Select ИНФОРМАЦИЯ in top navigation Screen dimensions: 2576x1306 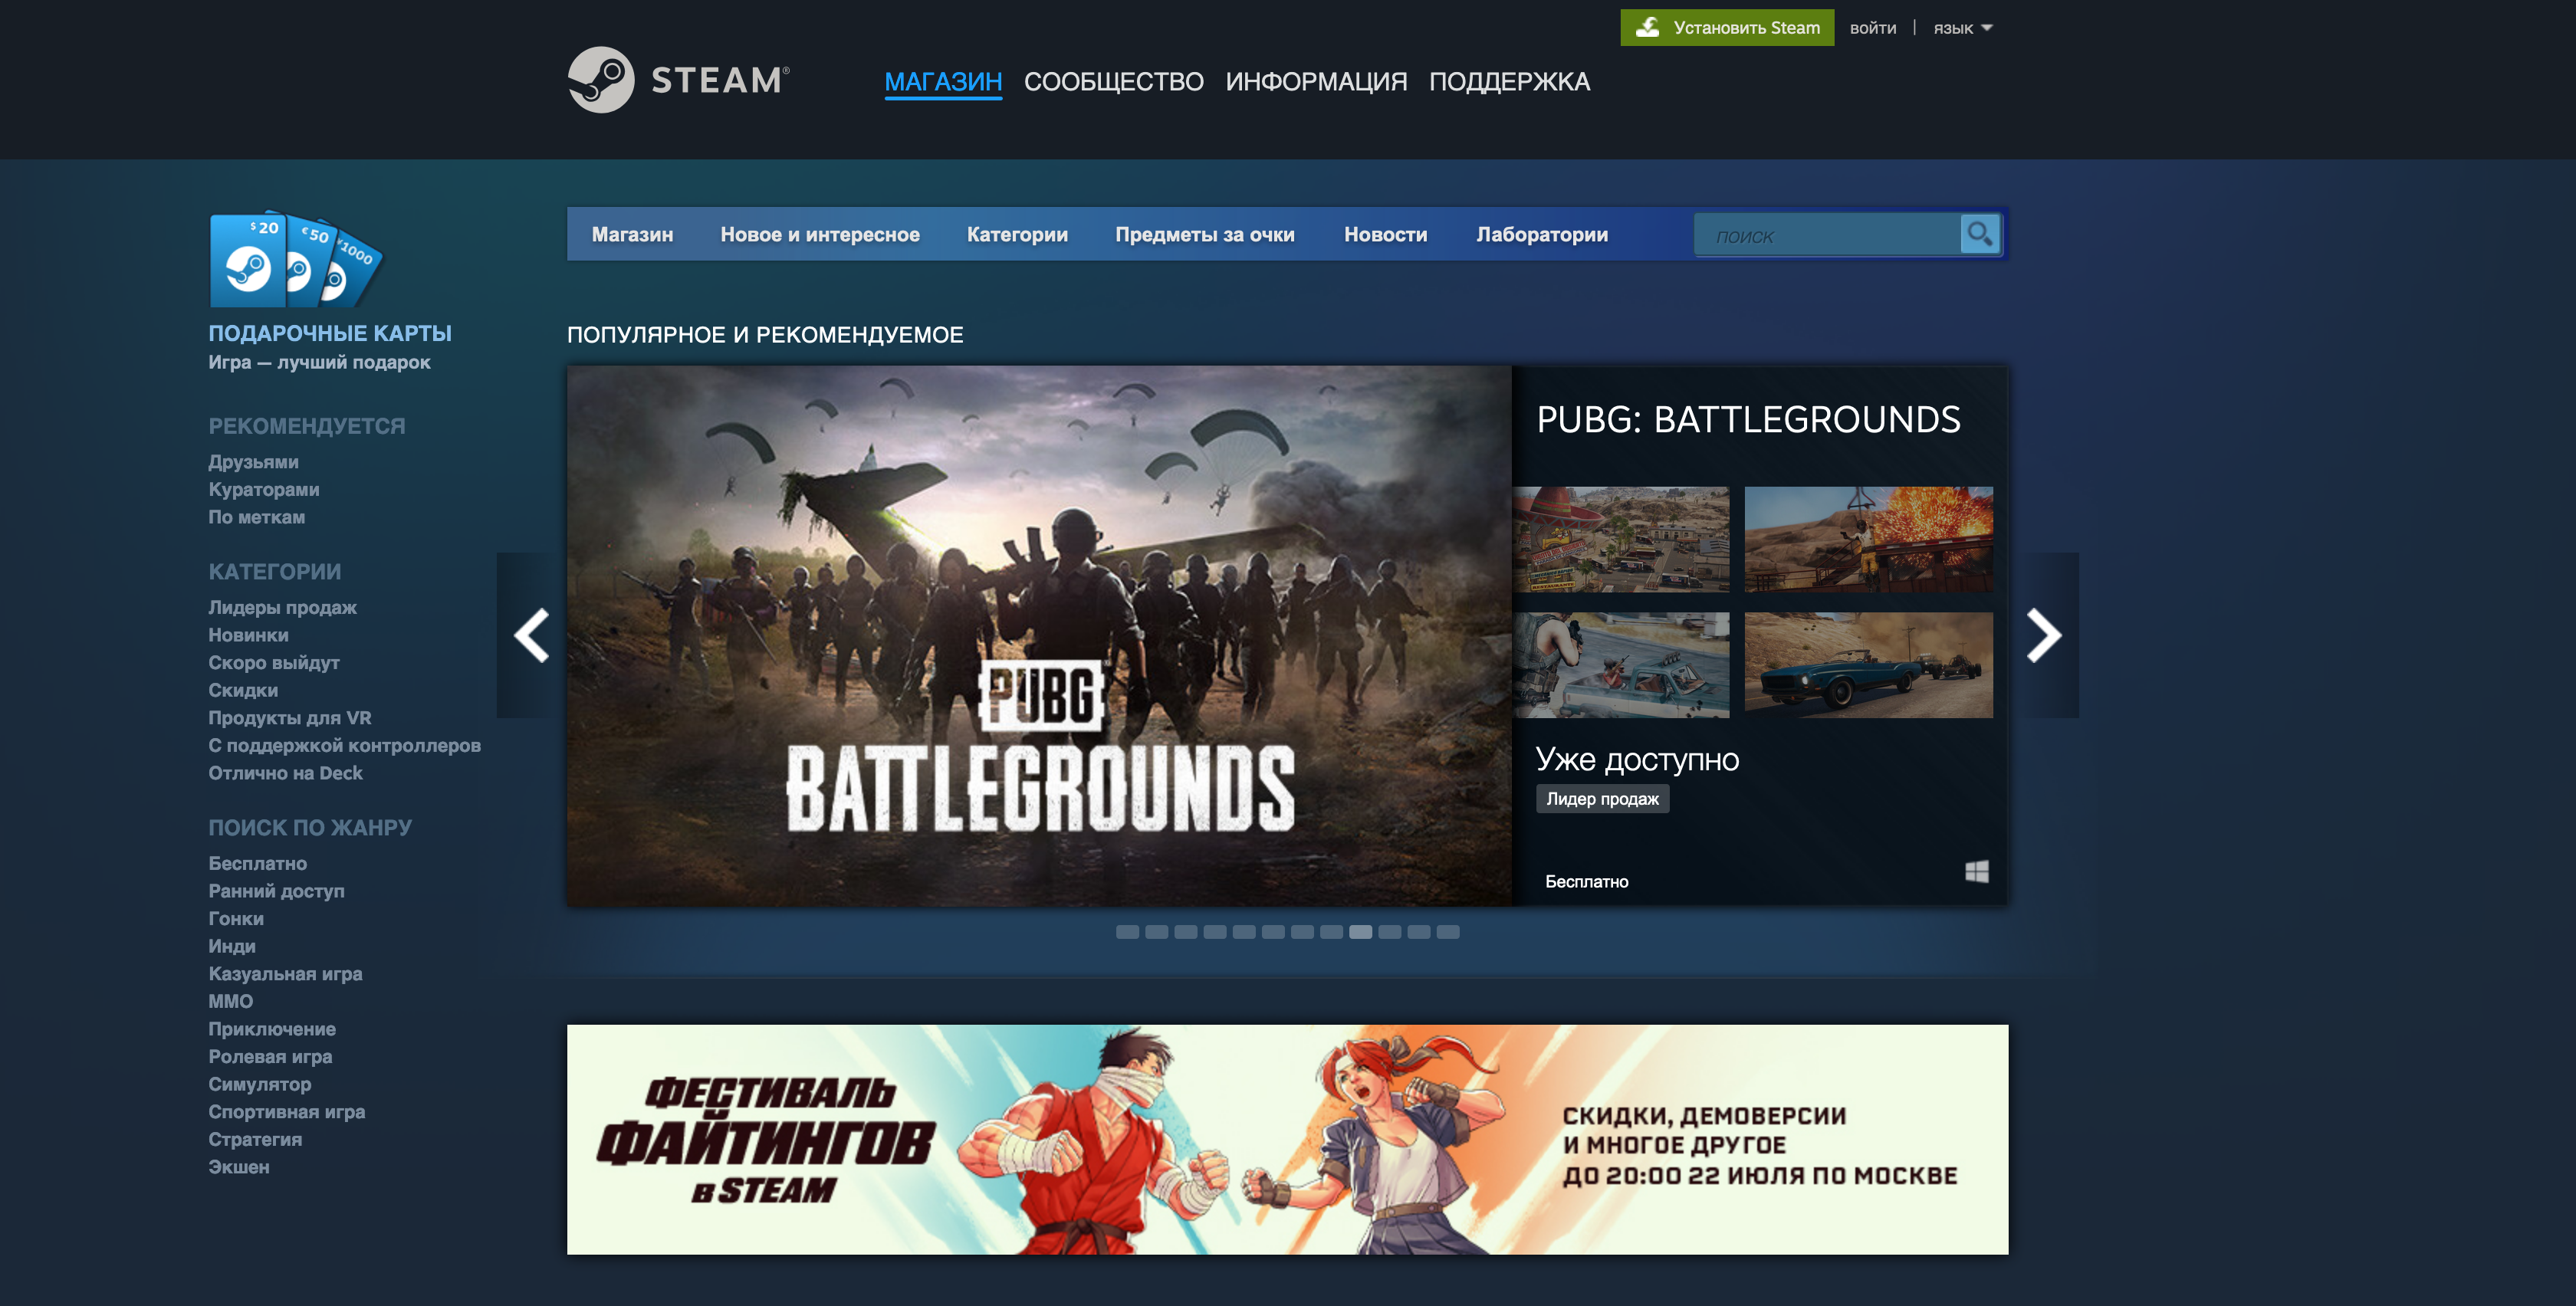click(x=1316, y=82)
